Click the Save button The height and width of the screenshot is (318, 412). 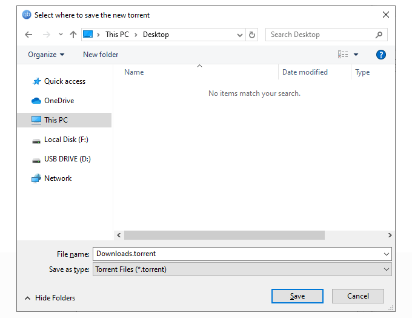297,296
